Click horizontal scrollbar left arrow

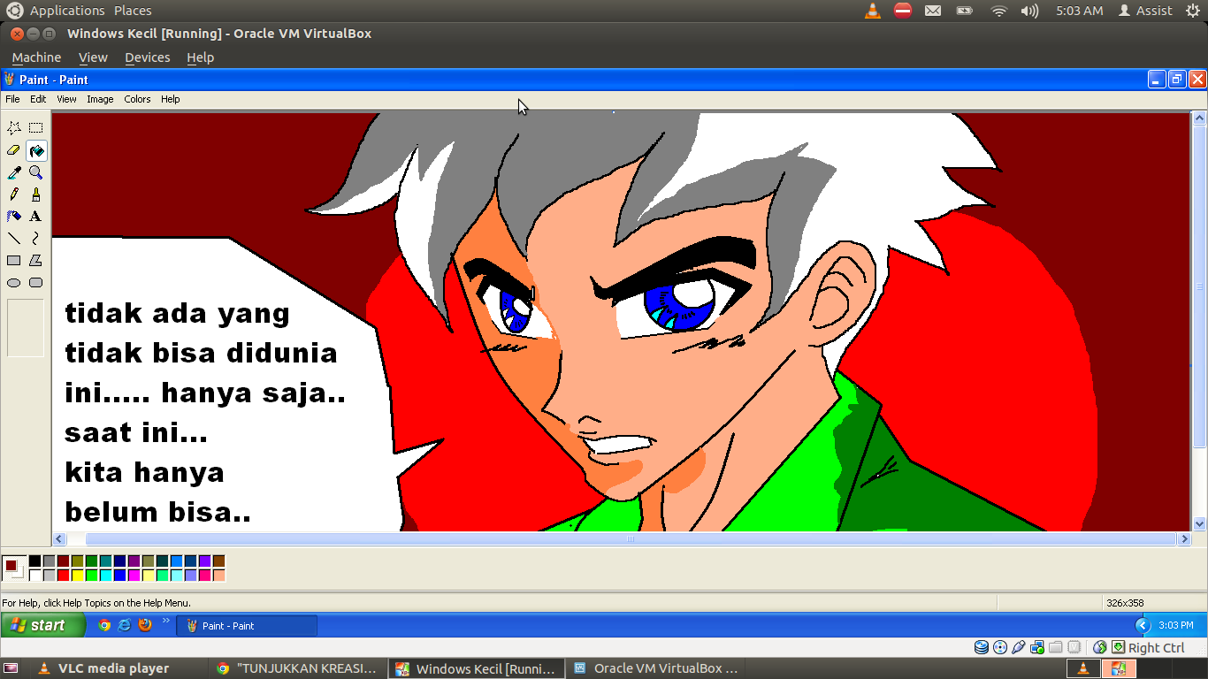pyautogui.click(x=59, y=538)
